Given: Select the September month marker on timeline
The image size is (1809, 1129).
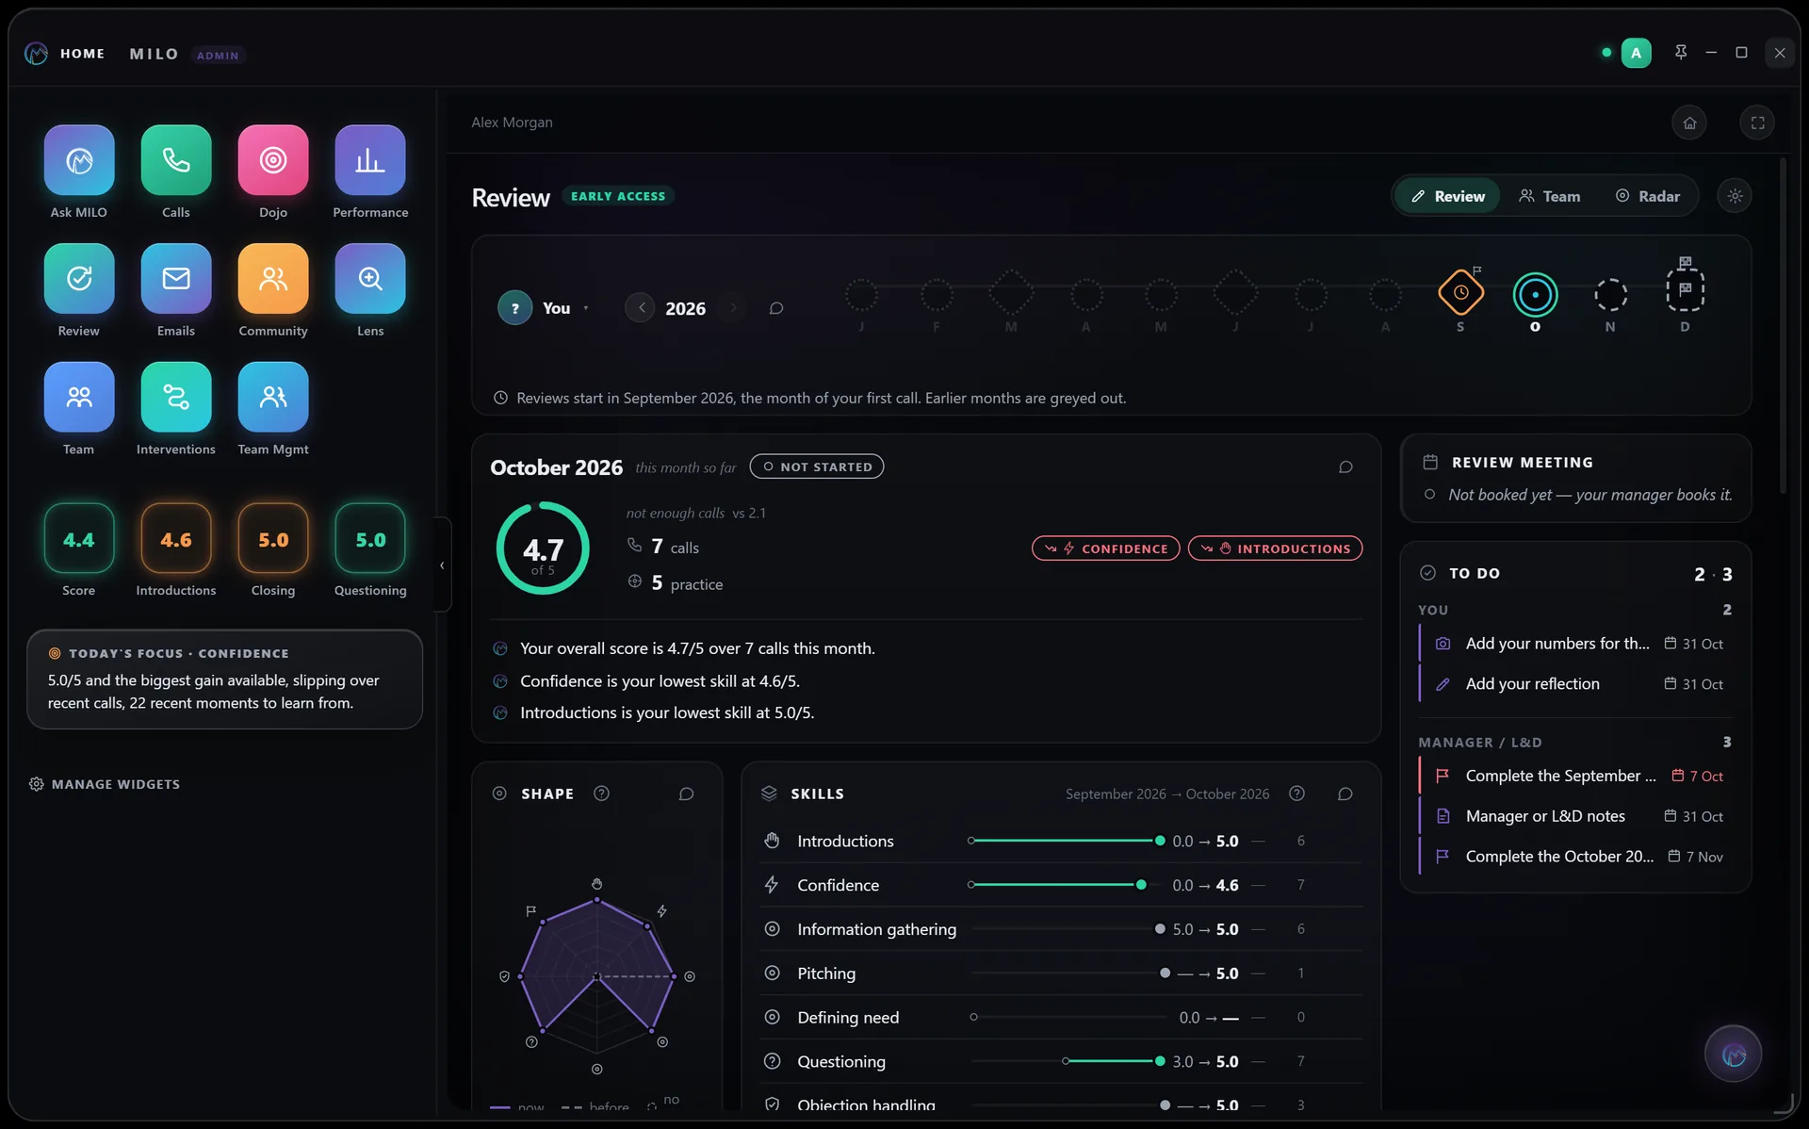Looking at the screenshot, I should 1460,294.
